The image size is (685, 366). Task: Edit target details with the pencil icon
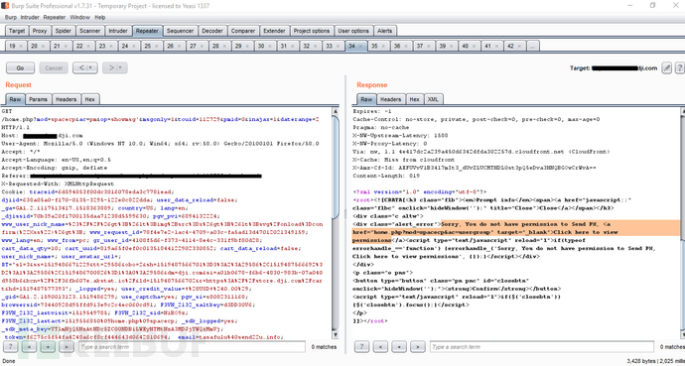pyautogui.click(x=666, y=68)
